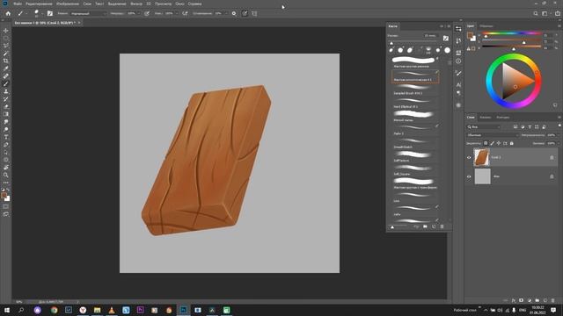Open workspace switcher icon

coord(545,14)
